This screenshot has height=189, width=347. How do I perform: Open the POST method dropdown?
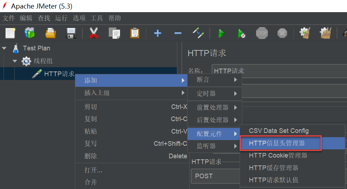[x=215, y=176]
